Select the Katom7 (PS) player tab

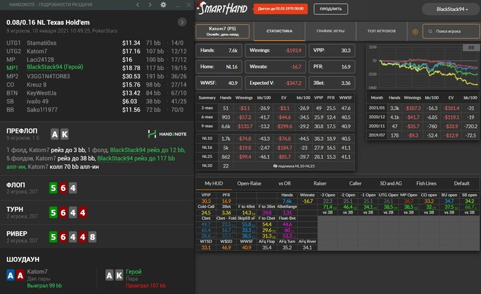point(223,32)
